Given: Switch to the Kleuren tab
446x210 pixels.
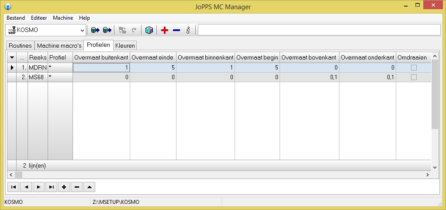Looking at the screenshot, I should (x=125, y=45).
